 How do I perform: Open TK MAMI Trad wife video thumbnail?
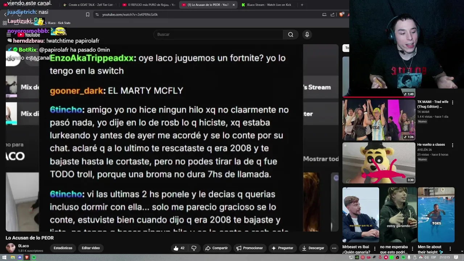click(379, 120)
